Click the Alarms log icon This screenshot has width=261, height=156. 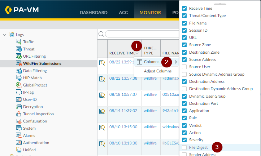(x=19, y=135)
